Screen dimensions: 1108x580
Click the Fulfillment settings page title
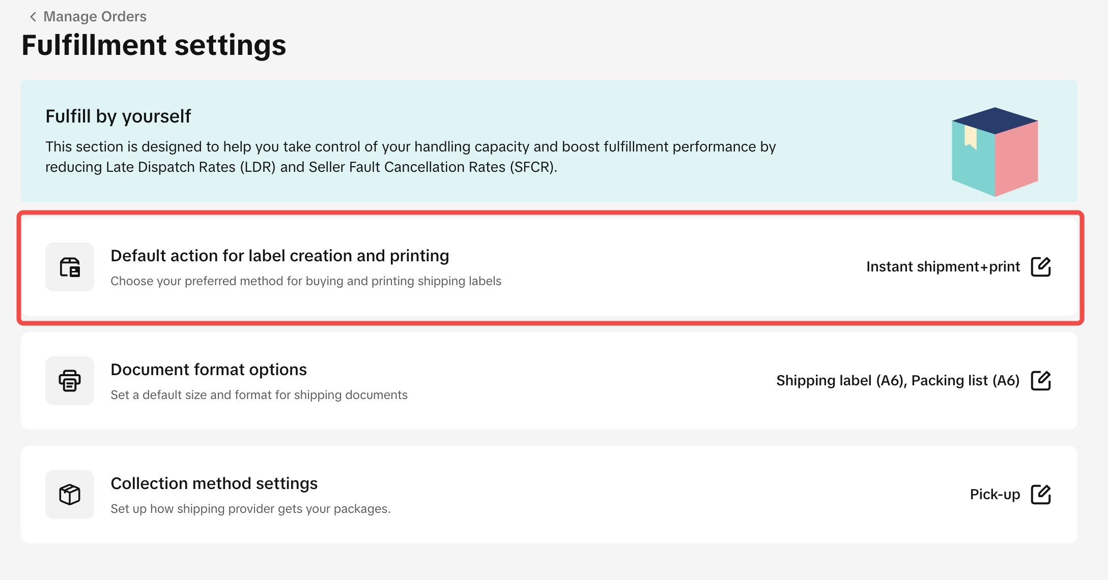pos(154,45)
